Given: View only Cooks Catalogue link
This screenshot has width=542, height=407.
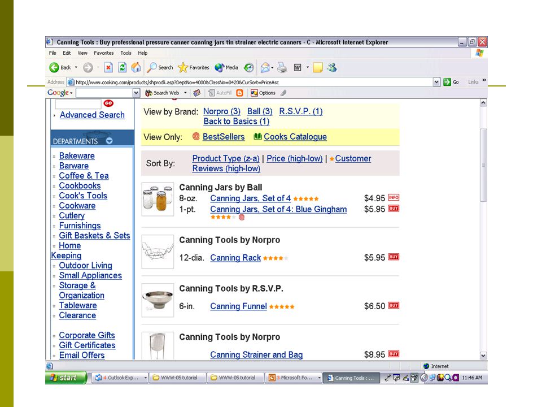Looking at the screenshot, I should coord(295,137).
